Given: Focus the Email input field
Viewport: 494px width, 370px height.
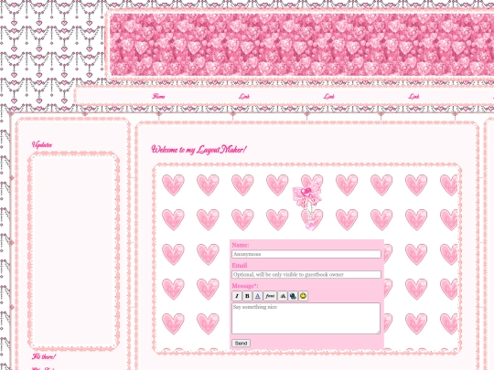Looking at the screenshot, I should [306, 274].
